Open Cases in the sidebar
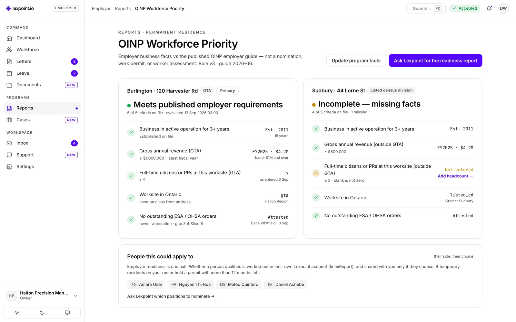 [x=42, y=120]
